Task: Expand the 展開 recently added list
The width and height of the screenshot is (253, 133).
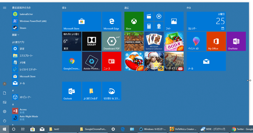Action: click(x=15, y=35)
